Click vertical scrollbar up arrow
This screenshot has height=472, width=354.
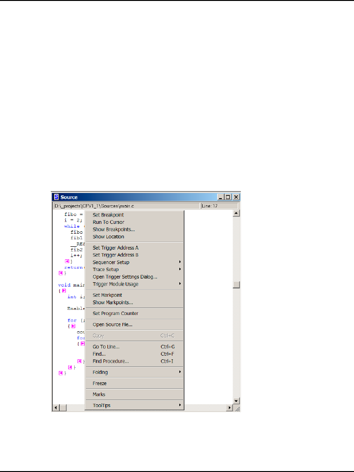pos(236,213)
